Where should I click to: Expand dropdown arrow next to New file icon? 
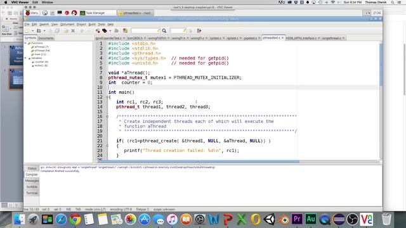[32, 31]
